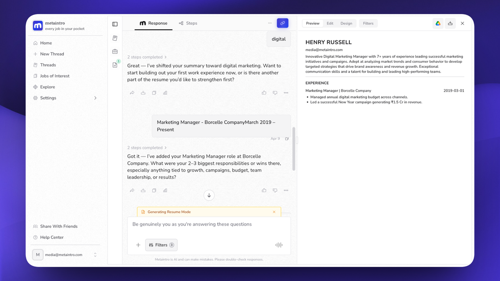
Task: Focus the 'Be genuinely you' message input
Action: pos(209,224)
